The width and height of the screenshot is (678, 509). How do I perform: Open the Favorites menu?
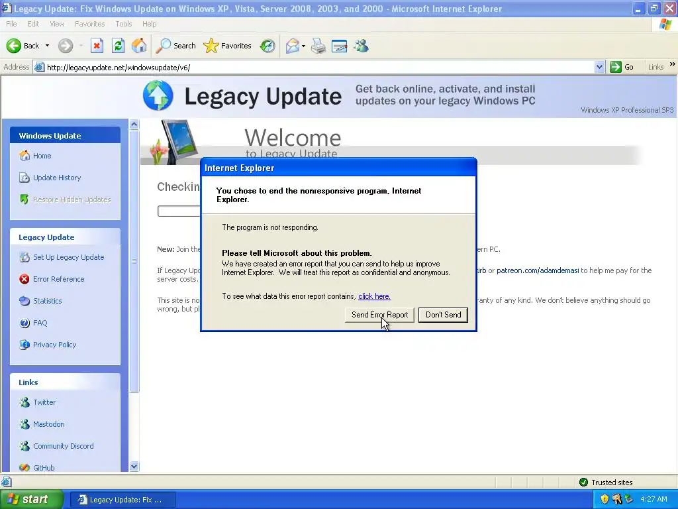[x=90, y=24]
